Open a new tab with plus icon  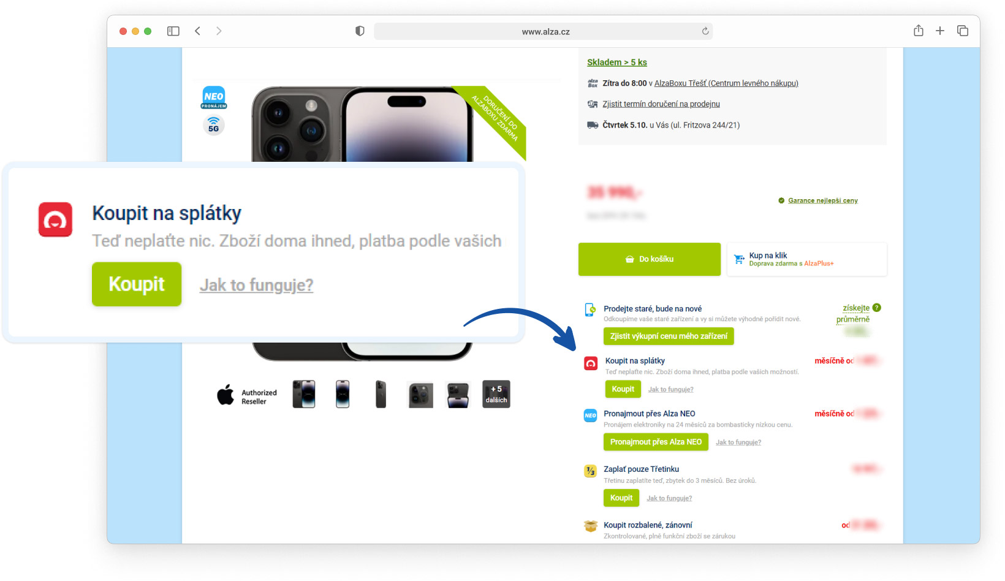click(x=940, y=31)
